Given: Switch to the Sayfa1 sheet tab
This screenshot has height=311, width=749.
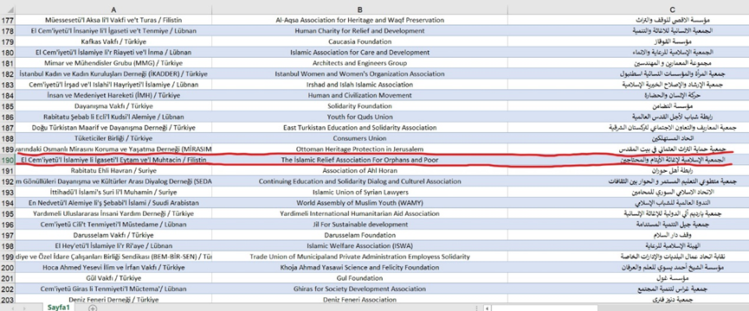Looking at the screenshot, I should 59,308.
